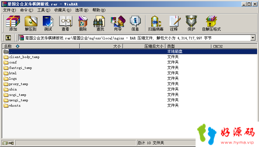This screenshot has height=147, width=259.
Task: Close the WinRAR window
Action: pyautogui.click(x=255, y=4)
